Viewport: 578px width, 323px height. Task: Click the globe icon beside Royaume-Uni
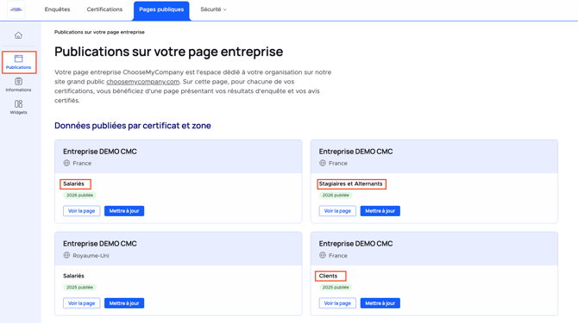click(x=66, y=255)
